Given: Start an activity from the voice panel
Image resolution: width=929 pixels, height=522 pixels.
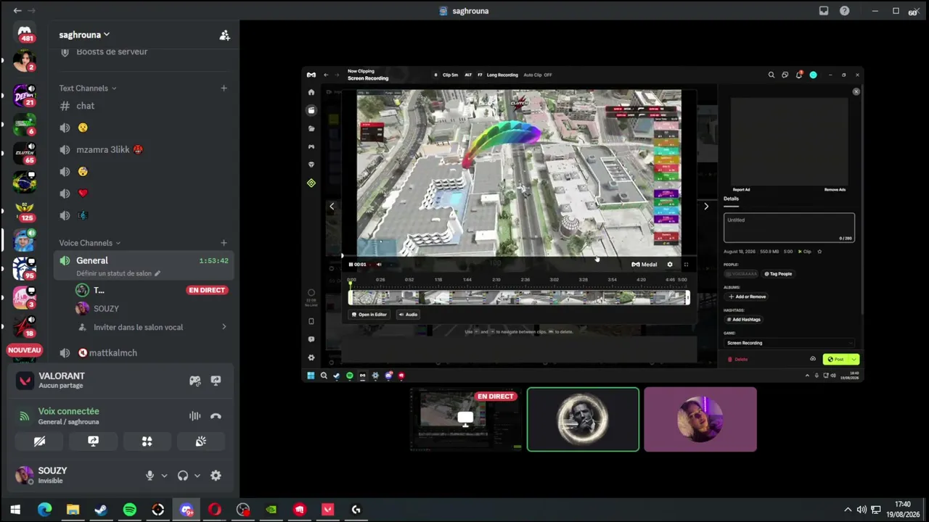Looking at the screenshot, I should point(147,442).
